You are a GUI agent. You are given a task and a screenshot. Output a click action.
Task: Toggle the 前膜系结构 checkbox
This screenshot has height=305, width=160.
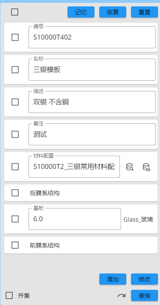[15, 245]
